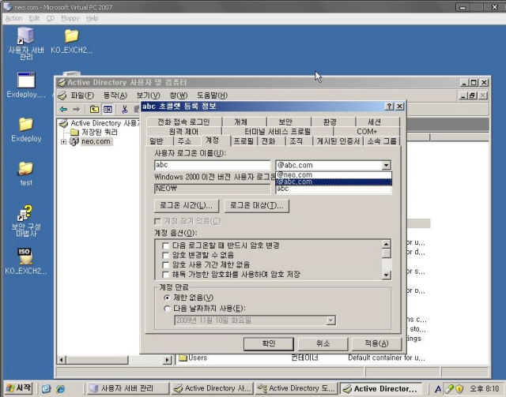Image resolution: width=506 pixels, height=397 pixels.
Task: Click the user logon name input field
Action: [x=213, y=165]
